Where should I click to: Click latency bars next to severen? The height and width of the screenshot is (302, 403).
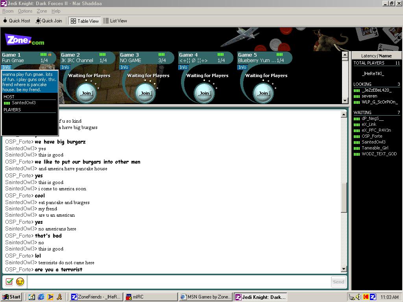[x=357, y=97]
